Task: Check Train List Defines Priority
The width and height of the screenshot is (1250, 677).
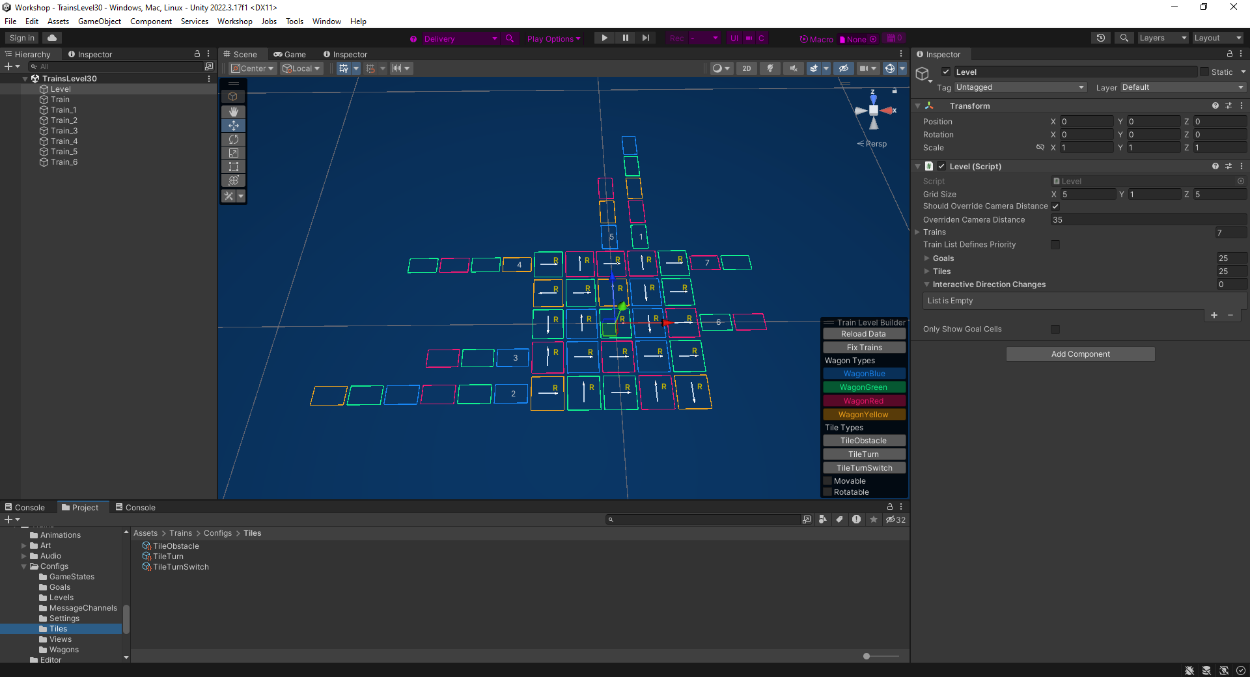Action: tap(1055, 245)
